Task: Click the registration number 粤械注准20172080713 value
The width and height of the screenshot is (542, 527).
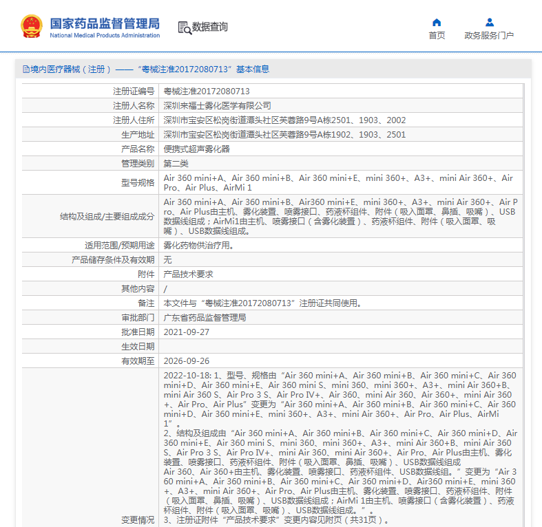Action: tap(206, 91)
